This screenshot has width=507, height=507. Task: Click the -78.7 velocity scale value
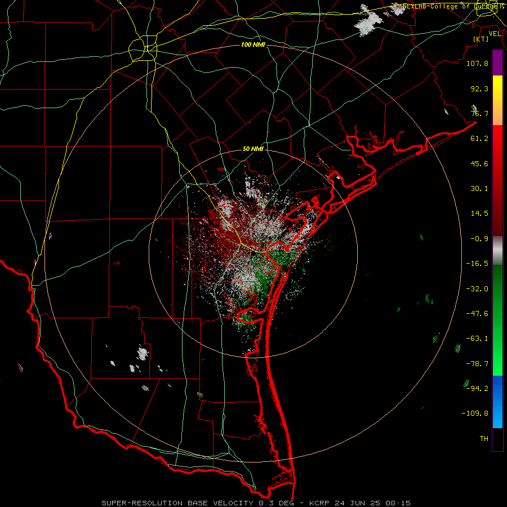tap(477, 364)
